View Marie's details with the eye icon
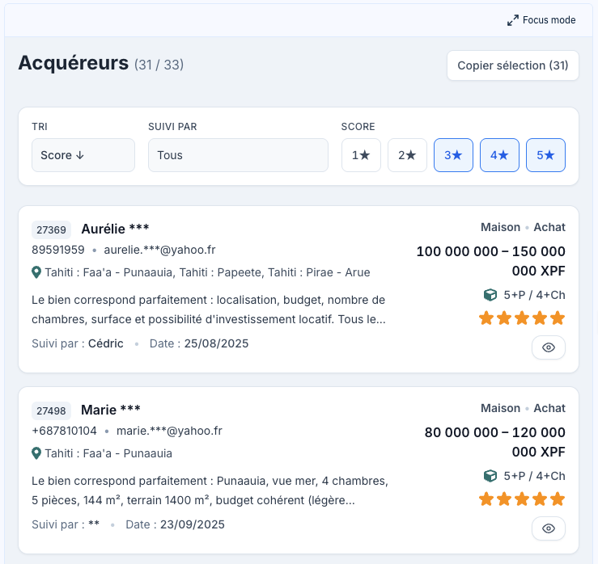 549,528
